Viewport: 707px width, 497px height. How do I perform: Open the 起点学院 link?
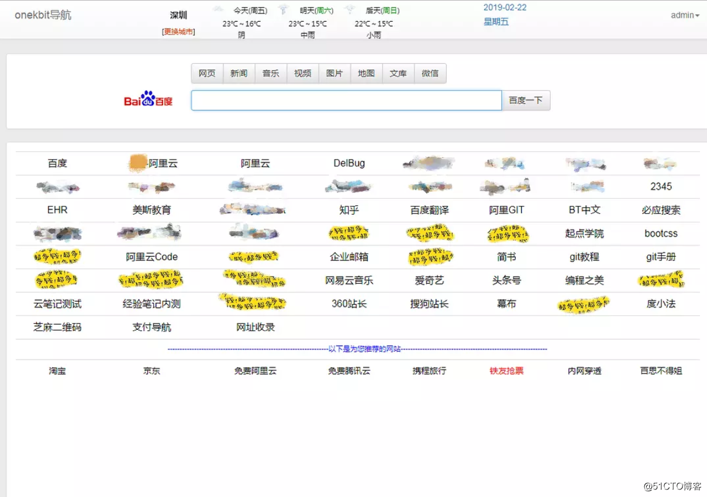(584, 233)
